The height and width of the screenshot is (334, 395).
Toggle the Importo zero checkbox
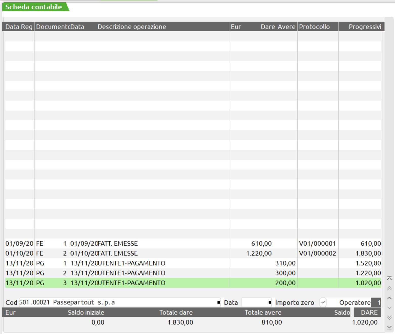point(323,302)
